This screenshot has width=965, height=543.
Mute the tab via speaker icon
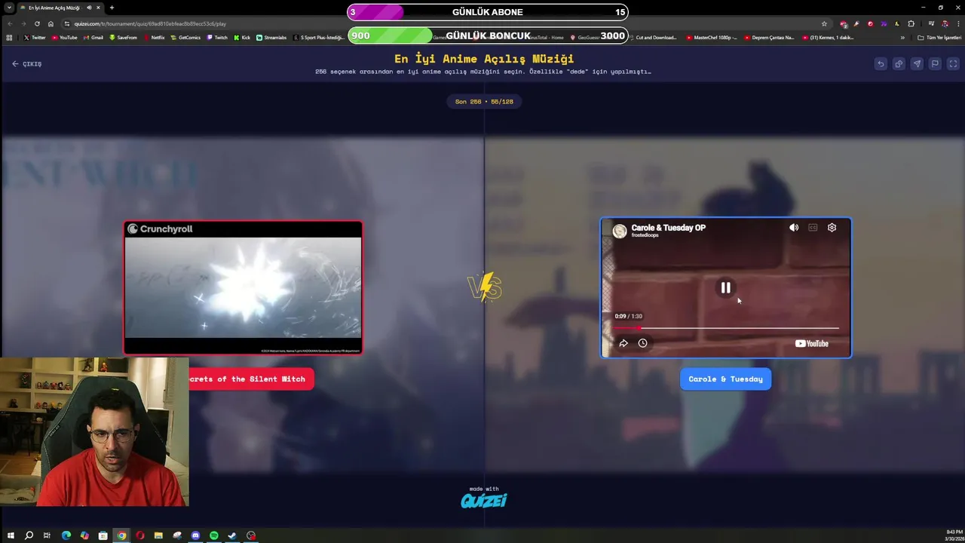pyautogui.click(x=90, y=8)
